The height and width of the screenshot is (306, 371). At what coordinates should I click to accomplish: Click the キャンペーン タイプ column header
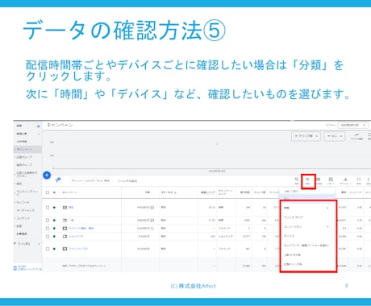[x=225, y=192]
